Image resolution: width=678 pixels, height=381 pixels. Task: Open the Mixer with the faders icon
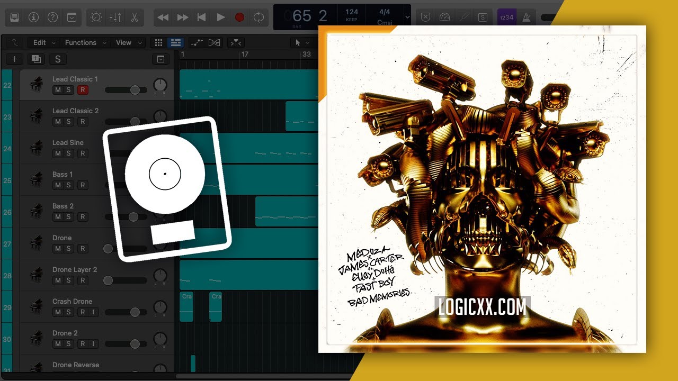click(115, 17)
